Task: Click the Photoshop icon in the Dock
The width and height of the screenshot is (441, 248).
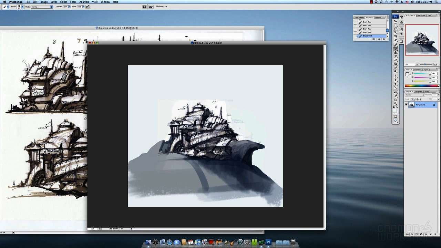Action: (x=268, y=242)
